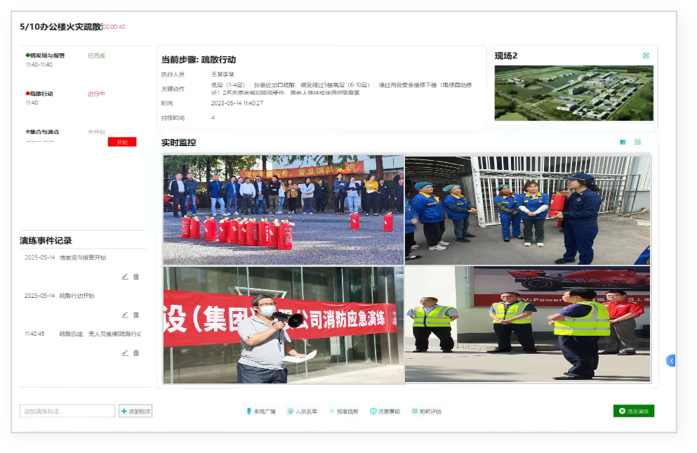This screenshot has width=697, height=453.
Task: Expand 现场2 video to fullscreen
Action: pos(646,55)
